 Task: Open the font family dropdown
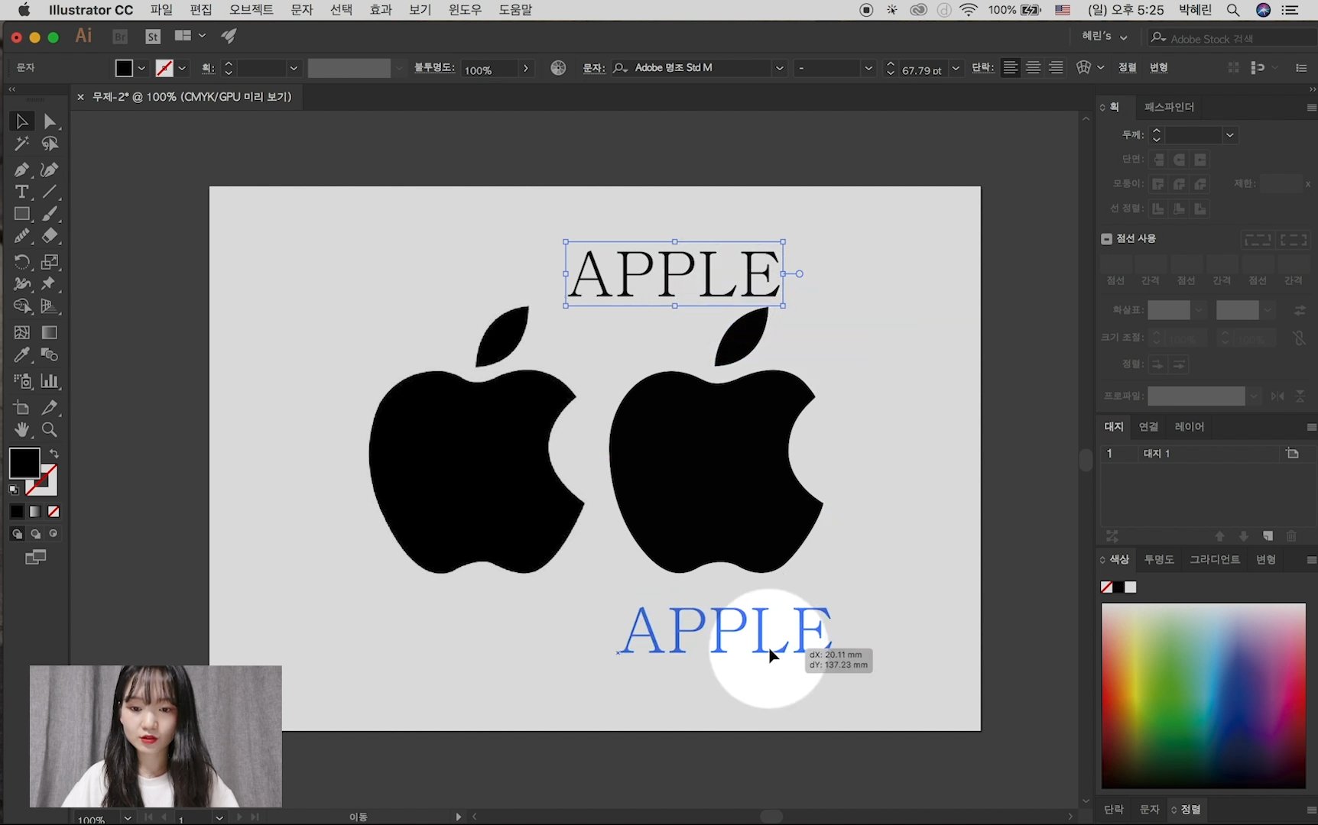[779, 68]
